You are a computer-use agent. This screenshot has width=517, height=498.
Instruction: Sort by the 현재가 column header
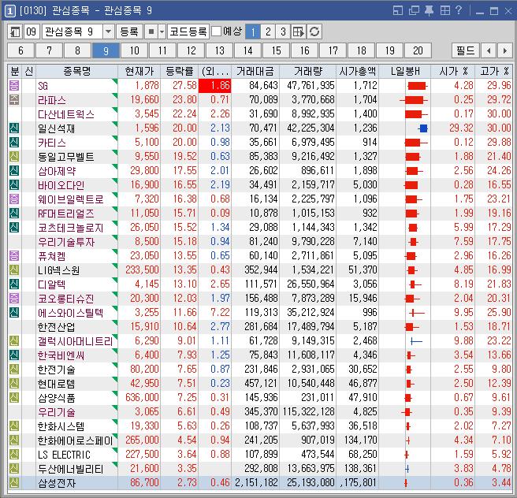pos(139,71)
